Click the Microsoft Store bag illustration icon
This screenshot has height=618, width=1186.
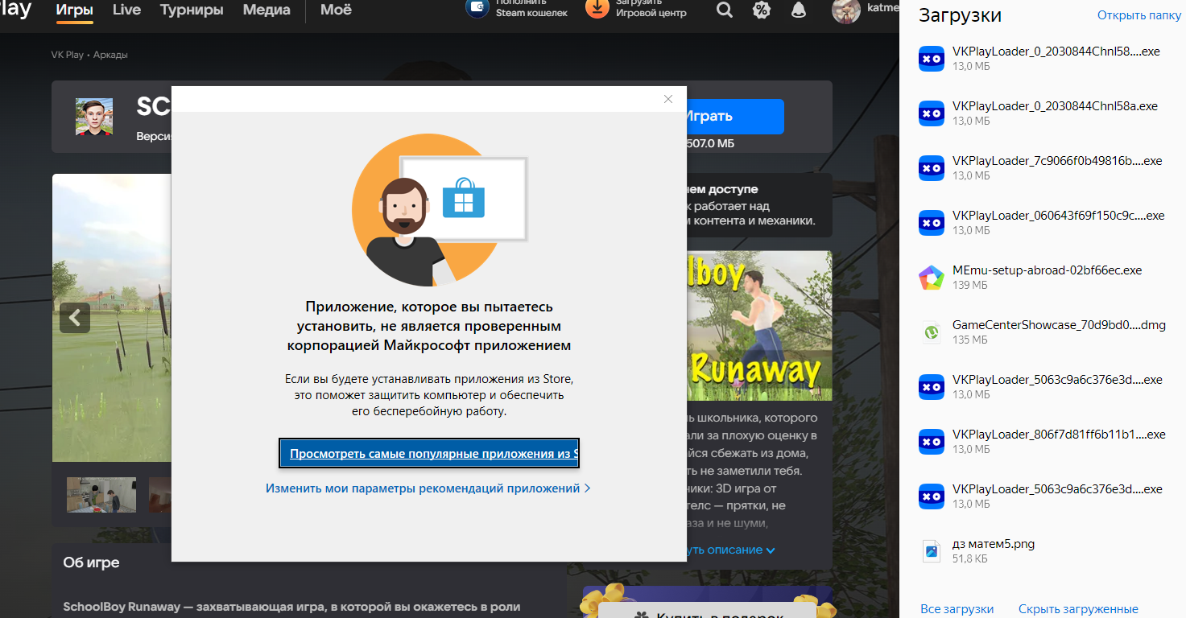(464, 197)
